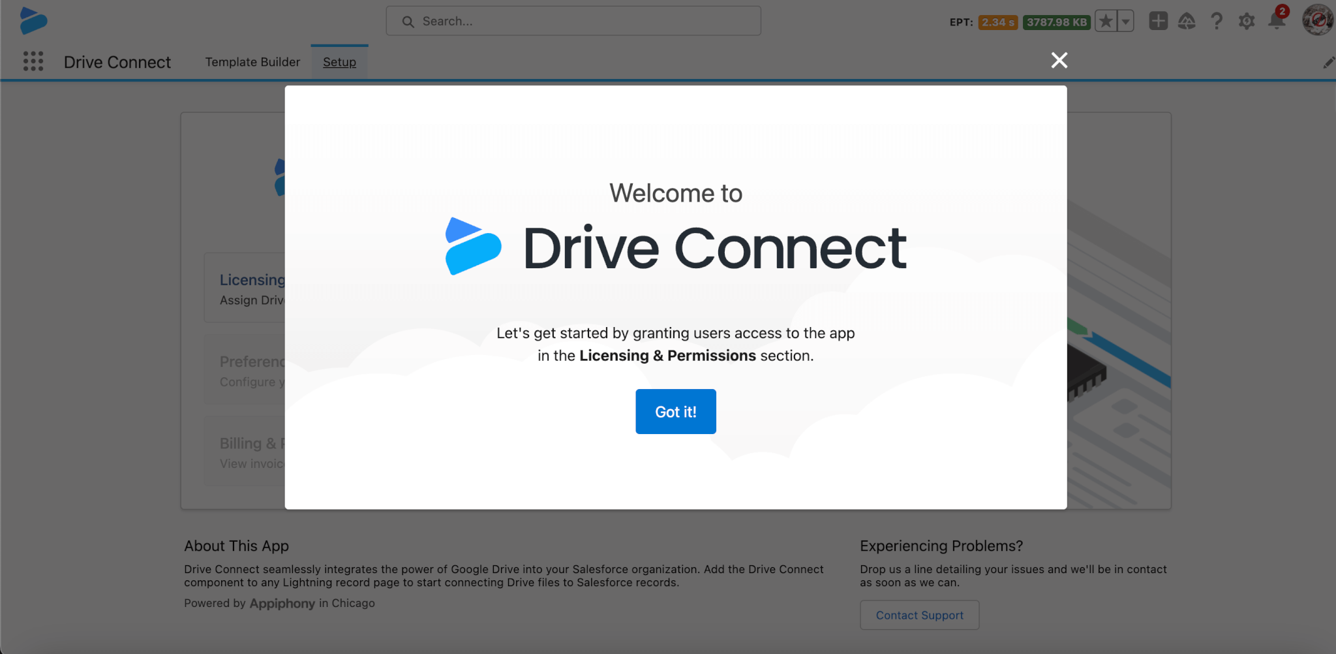
Task: Click Powered by Appiphony in Chicago text
Action: click(x=279, y=603)
